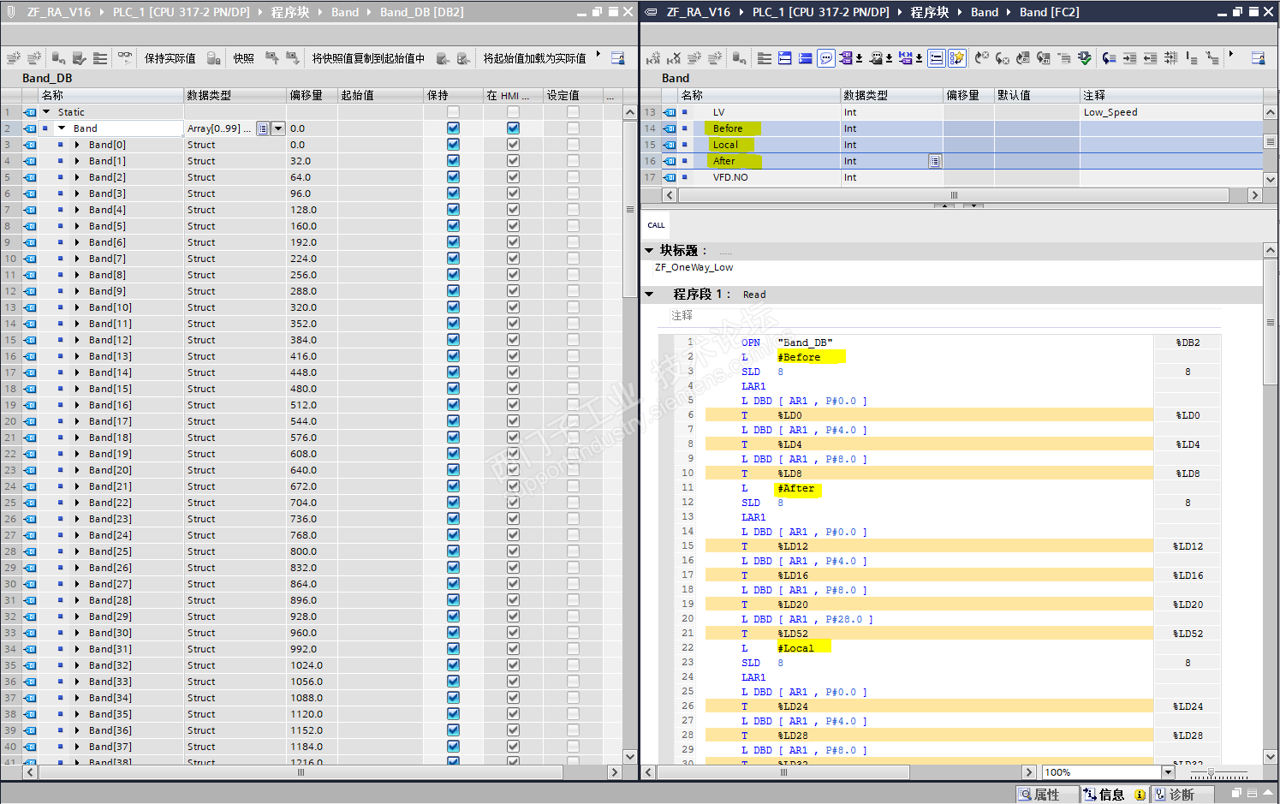The width and height of the screenshot is (1280, 804).
Task: Click the rightmost window icon in Band_DB toolbar
Action: (617, 58)
